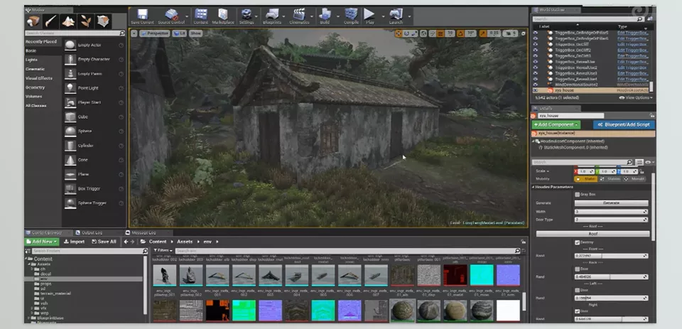
Task: Click Back Rand slider value 0.484026
Action: 611,277
